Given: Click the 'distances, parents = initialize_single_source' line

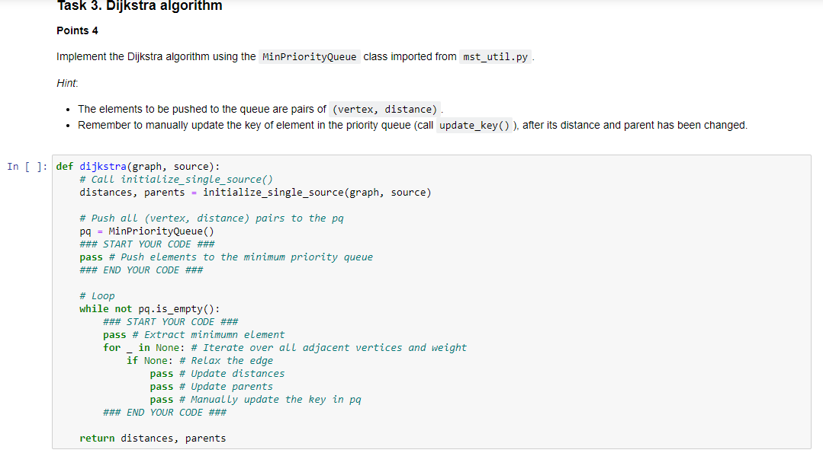Looking at the screenshot, I should tap(255, 193).
